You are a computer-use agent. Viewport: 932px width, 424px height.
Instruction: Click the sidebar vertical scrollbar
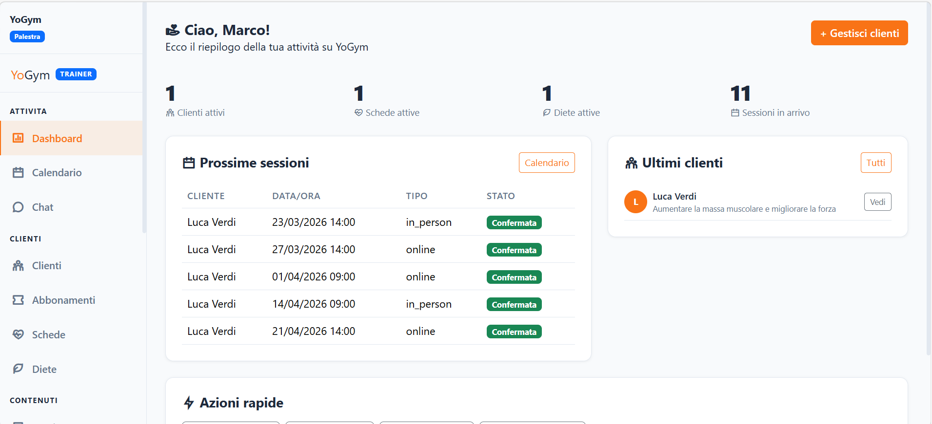coord(144,117)
